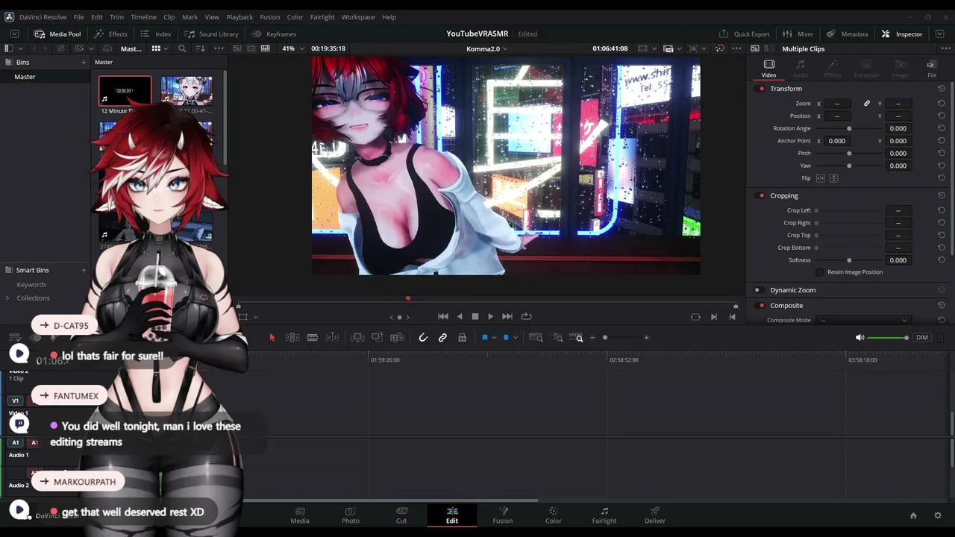Screen dimensions: 955x537
Task: Toggle the DIM audio button
Action: (922, 338)
